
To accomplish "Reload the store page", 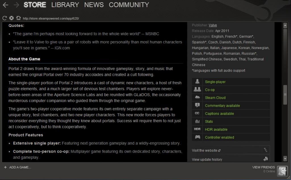I will (x=5, y=18).
